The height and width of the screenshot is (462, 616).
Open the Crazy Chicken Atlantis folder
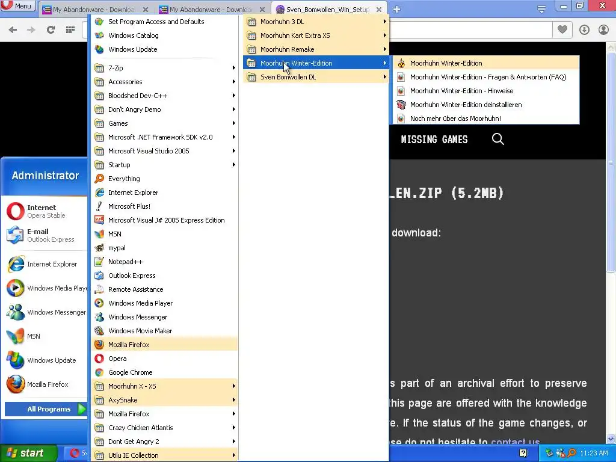pos(165,428)
